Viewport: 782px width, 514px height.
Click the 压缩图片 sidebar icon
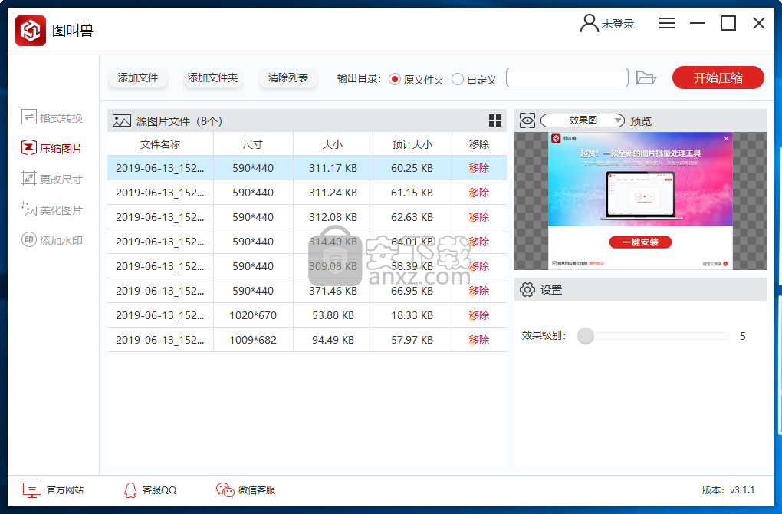tap(29, 148)
